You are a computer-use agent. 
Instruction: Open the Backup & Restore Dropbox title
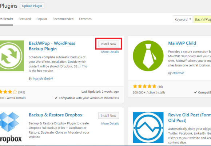(x=56, y=115)
